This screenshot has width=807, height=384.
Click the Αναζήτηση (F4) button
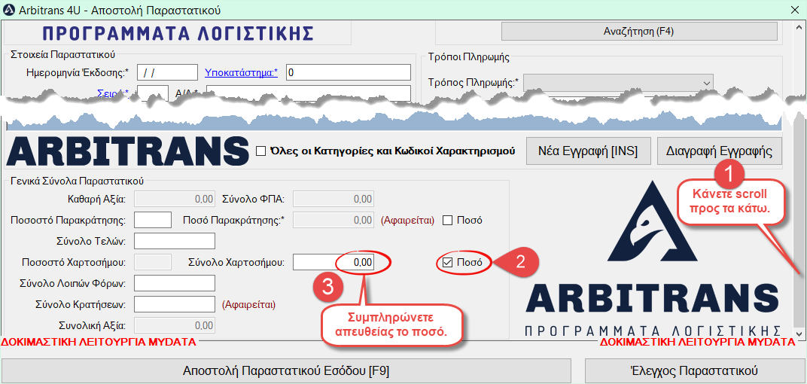(x=638, y=32)
